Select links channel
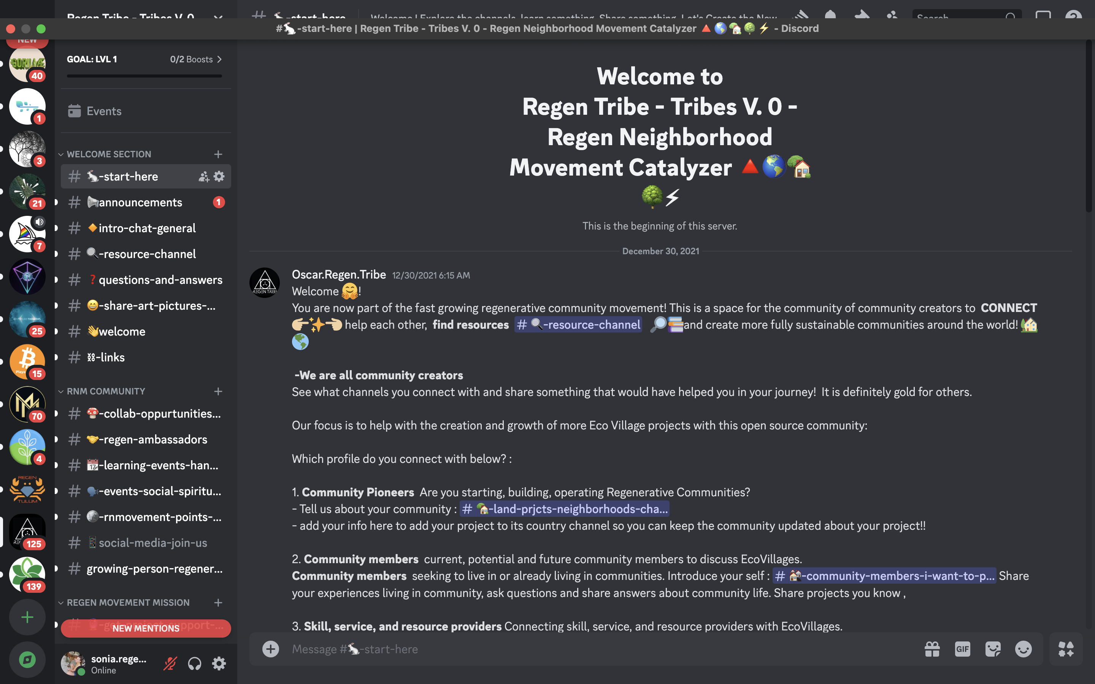This screenshot has height=684, width=1095. tap(146, 357)
